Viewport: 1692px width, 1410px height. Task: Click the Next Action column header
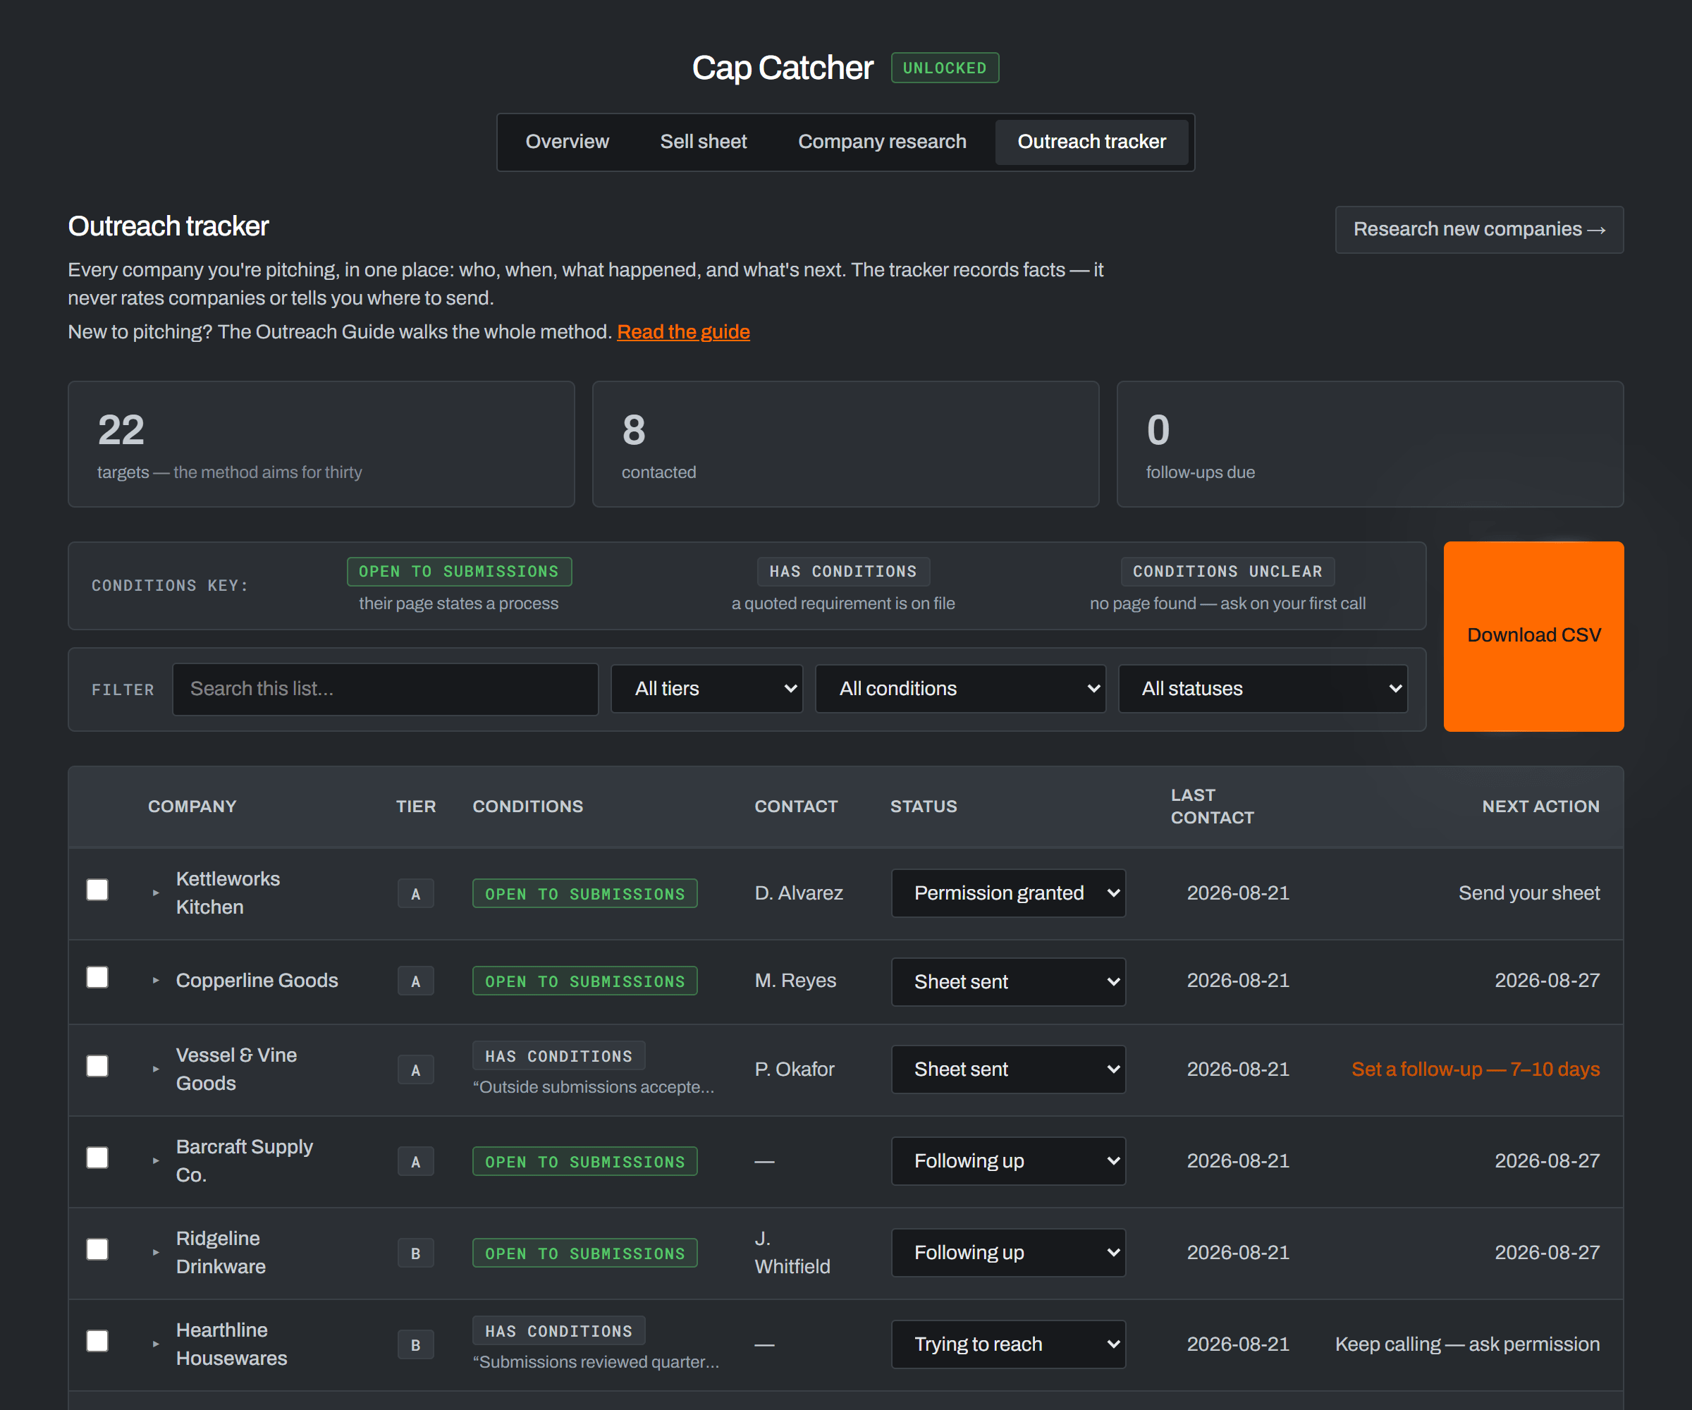point(1540,807)
